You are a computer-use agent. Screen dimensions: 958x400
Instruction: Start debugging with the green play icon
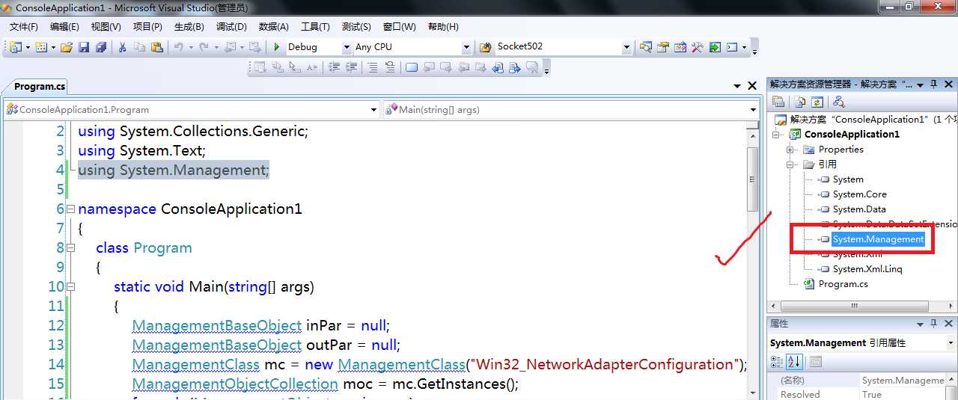(277, 47)
